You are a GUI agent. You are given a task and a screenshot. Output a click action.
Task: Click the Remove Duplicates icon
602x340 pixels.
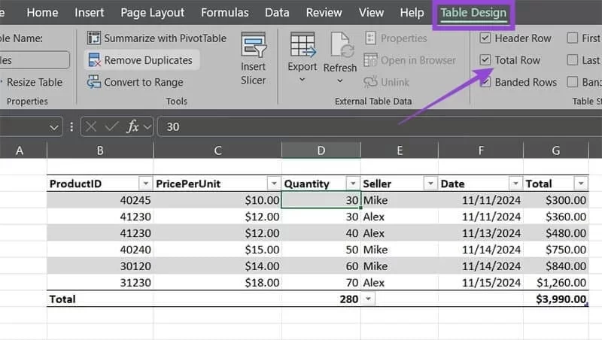coord(94,60)
